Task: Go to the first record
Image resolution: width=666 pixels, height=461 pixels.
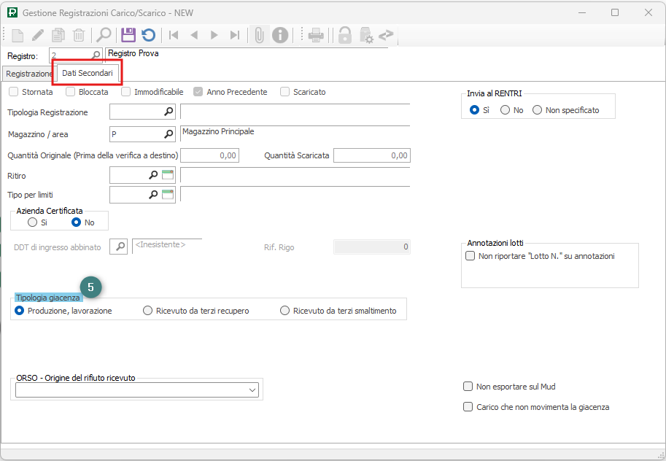Action: (x=174, y=35)
